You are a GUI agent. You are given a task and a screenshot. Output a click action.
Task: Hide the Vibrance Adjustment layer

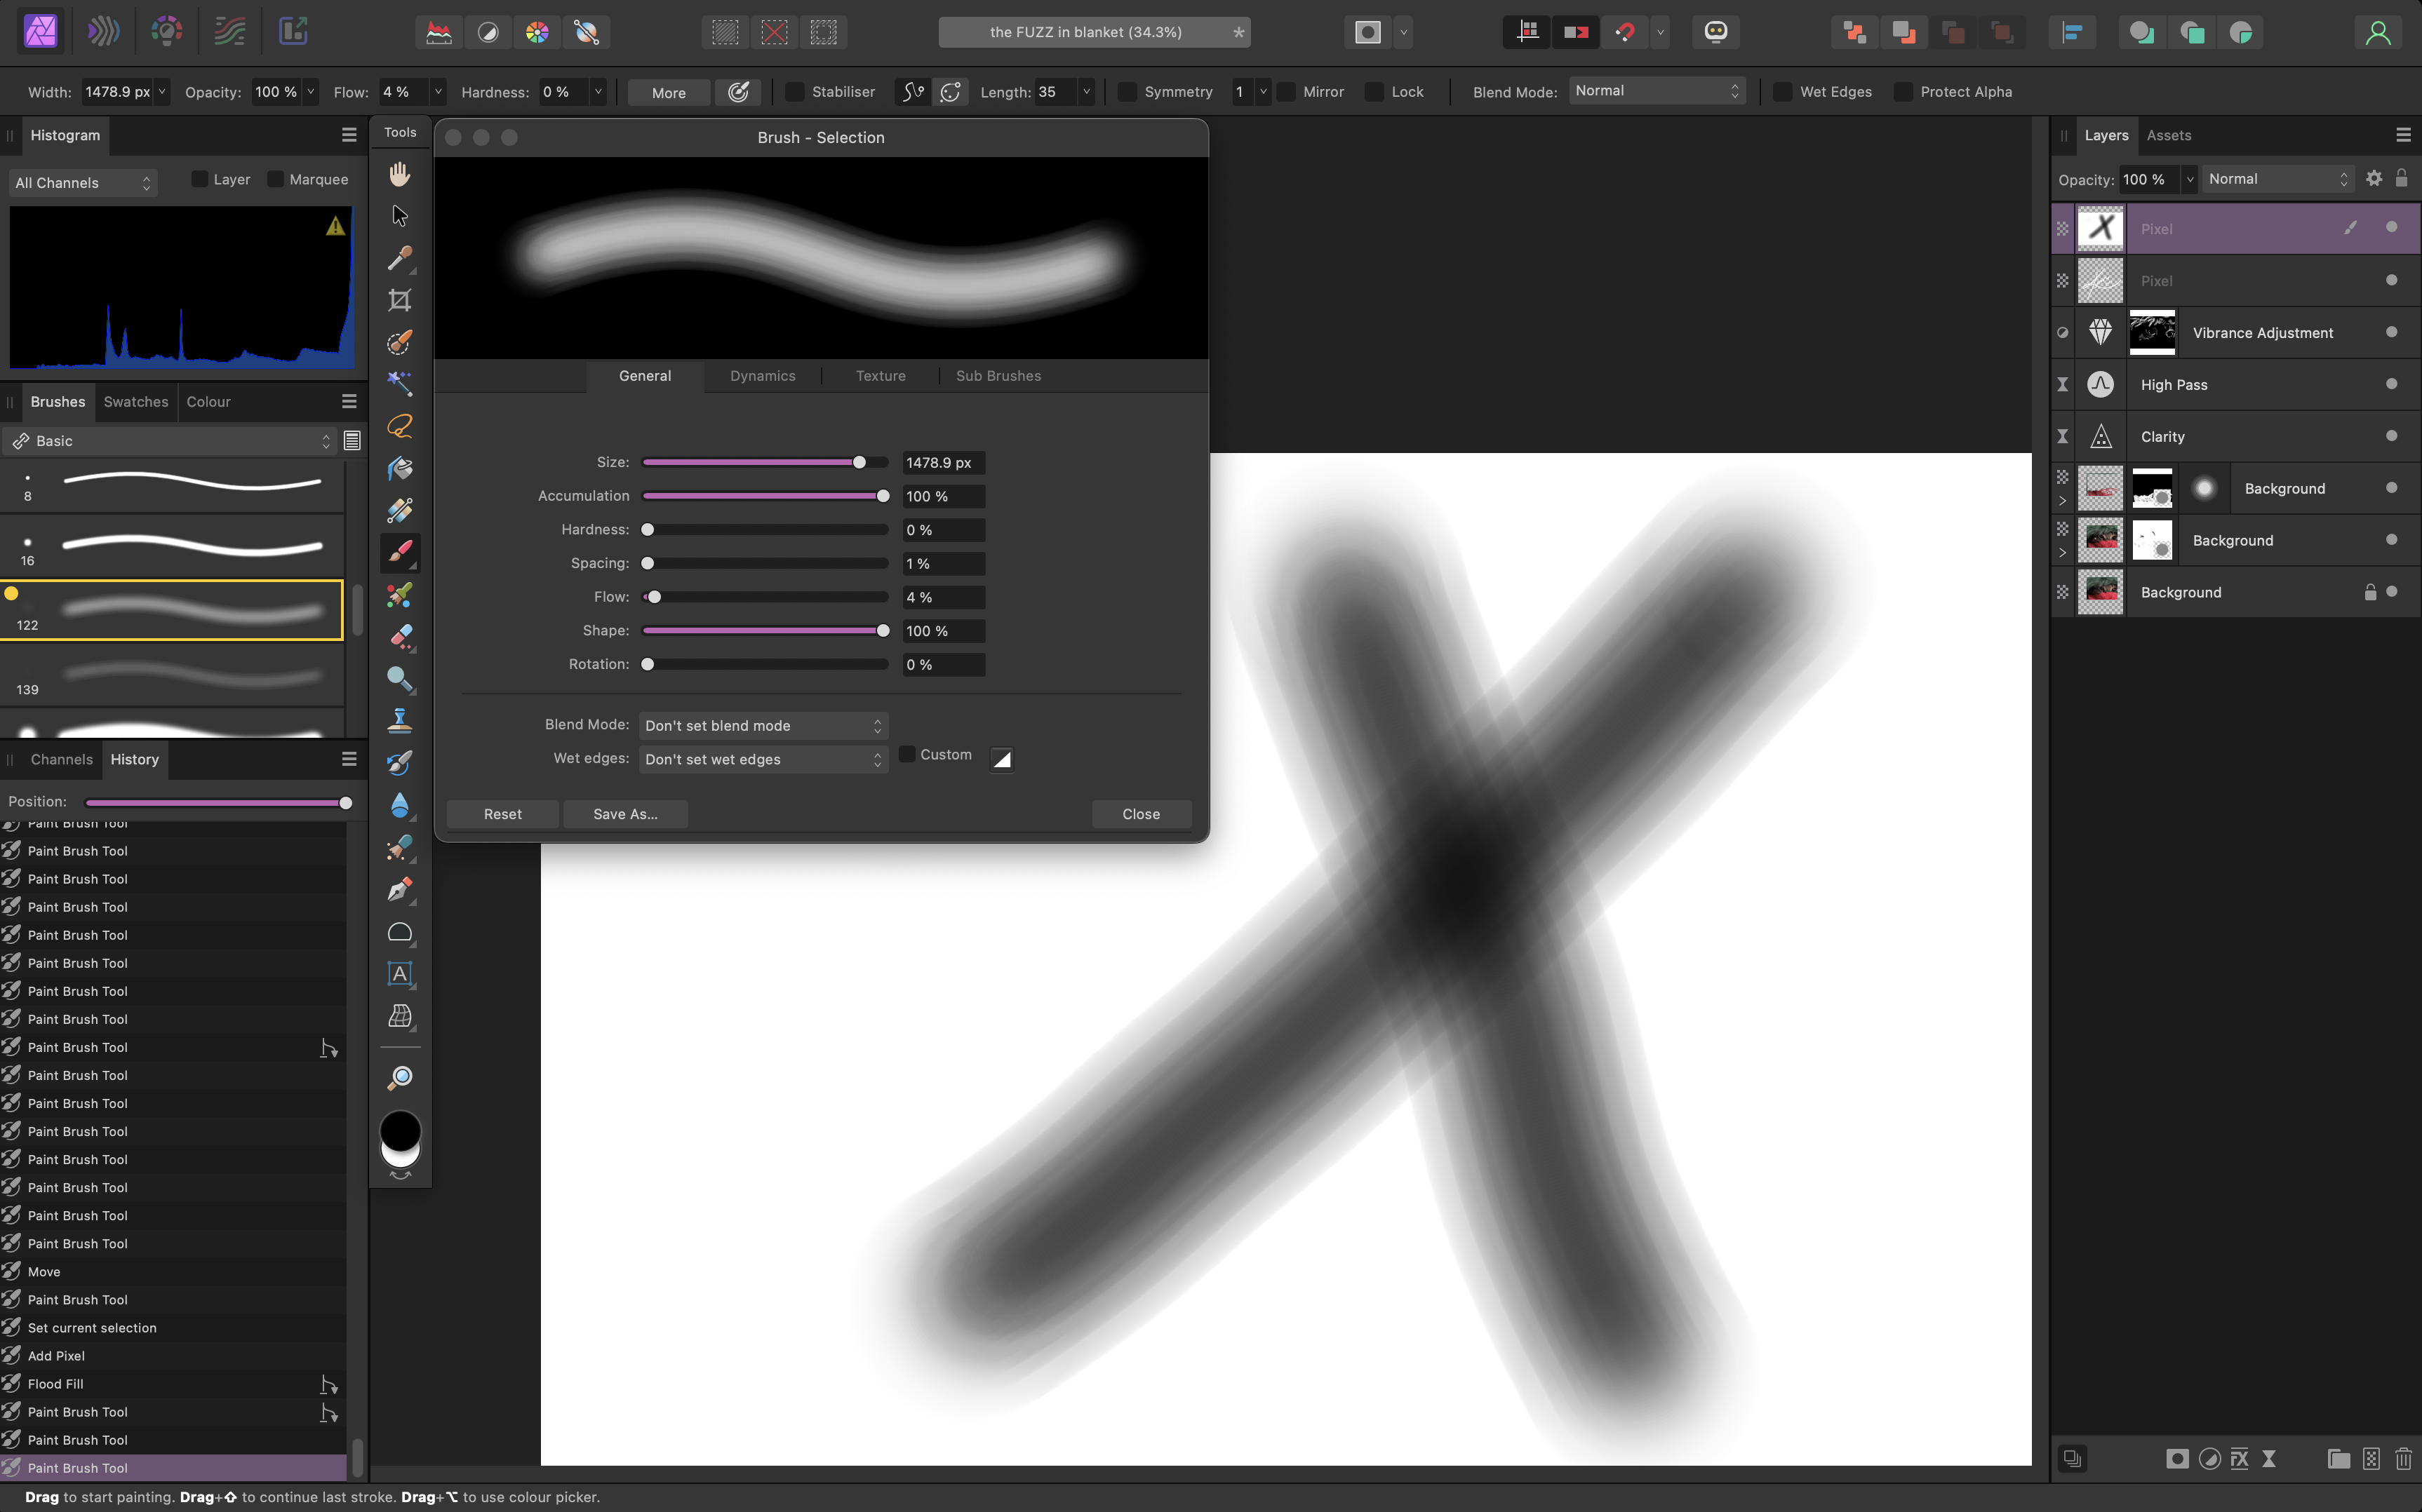tap(2391, 332)
